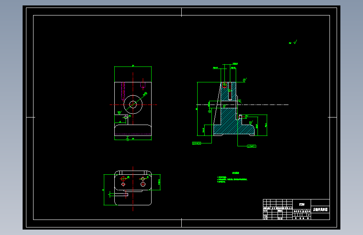Click the drawing name cell in the title block
363x235 pixels.
pyautogui.click(x=320, y=209)
